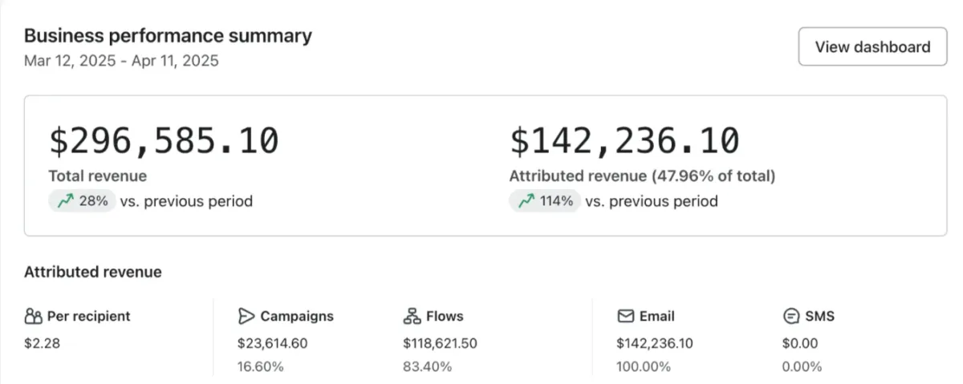Select the total revenue $296,585.10 figure
The image size is (963, 384).
click(164, 141)
